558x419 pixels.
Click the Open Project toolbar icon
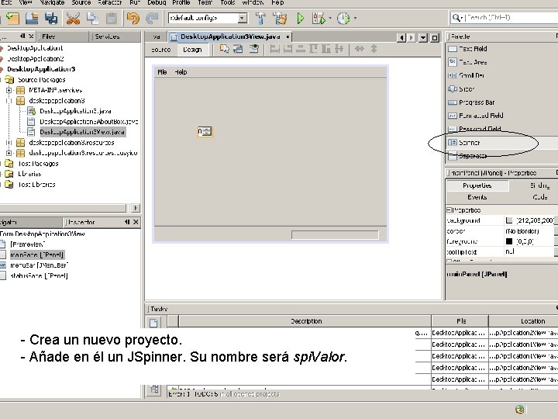coord(32,18)
